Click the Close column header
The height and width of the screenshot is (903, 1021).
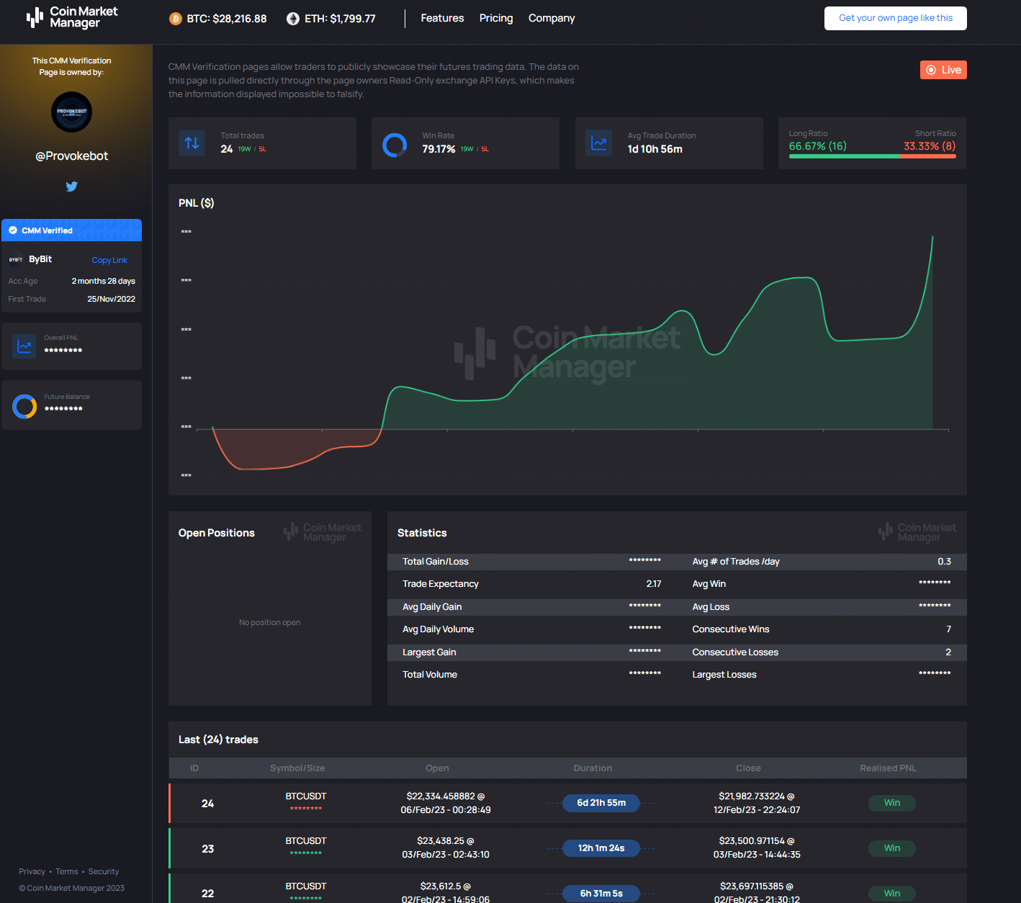tap(748, 768)
